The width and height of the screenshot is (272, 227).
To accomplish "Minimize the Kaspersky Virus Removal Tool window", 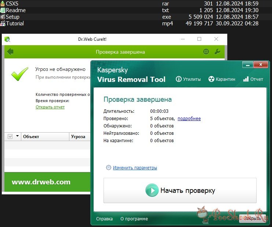I will tap(248, 65).
